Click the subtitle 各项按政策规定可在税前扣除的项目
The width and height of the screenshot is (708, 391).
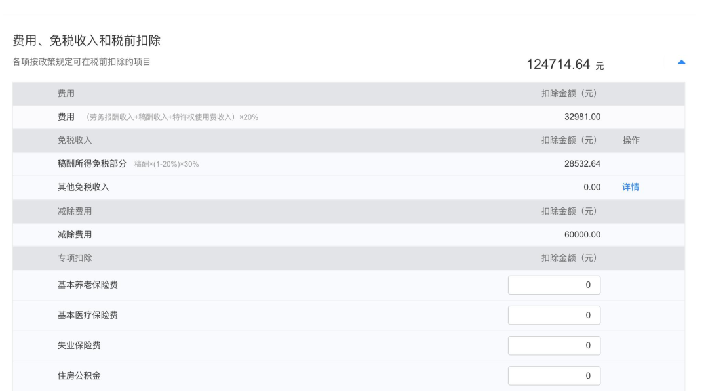pos(81,62)
